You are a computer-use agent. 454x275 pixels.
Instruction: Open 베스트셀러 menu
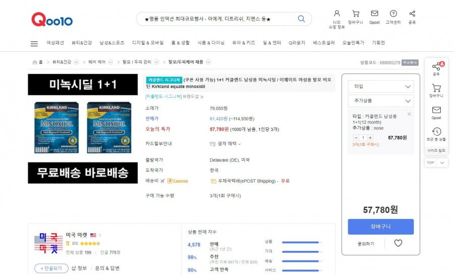click(324, 42)
